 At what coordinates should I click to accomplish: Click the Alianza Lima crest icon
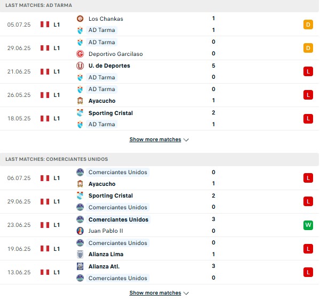tap(80, 254)
